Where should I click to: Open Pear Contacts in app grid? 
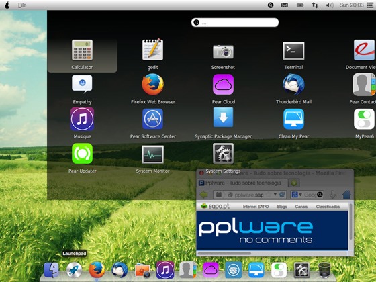click(x=364, y=85)
